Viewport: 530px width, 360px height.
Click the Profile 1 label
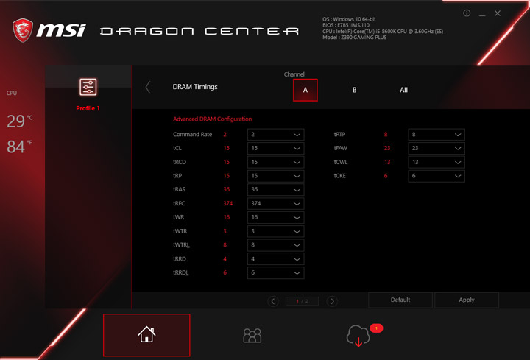(88, 108)
